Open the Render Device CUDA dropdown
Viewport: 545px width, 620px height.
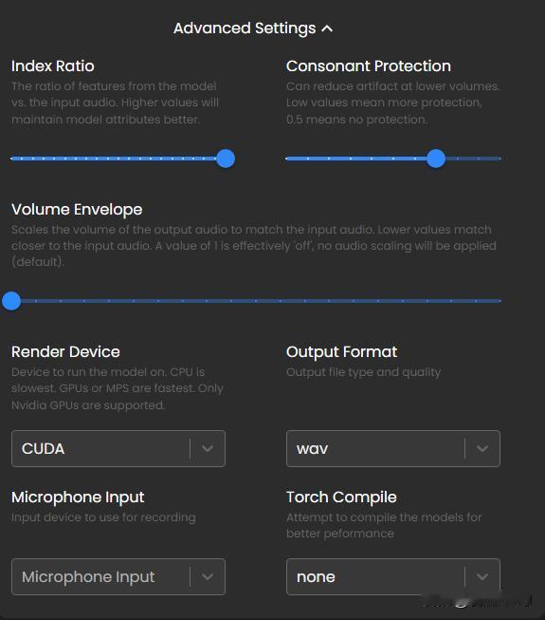click(118, 448)
